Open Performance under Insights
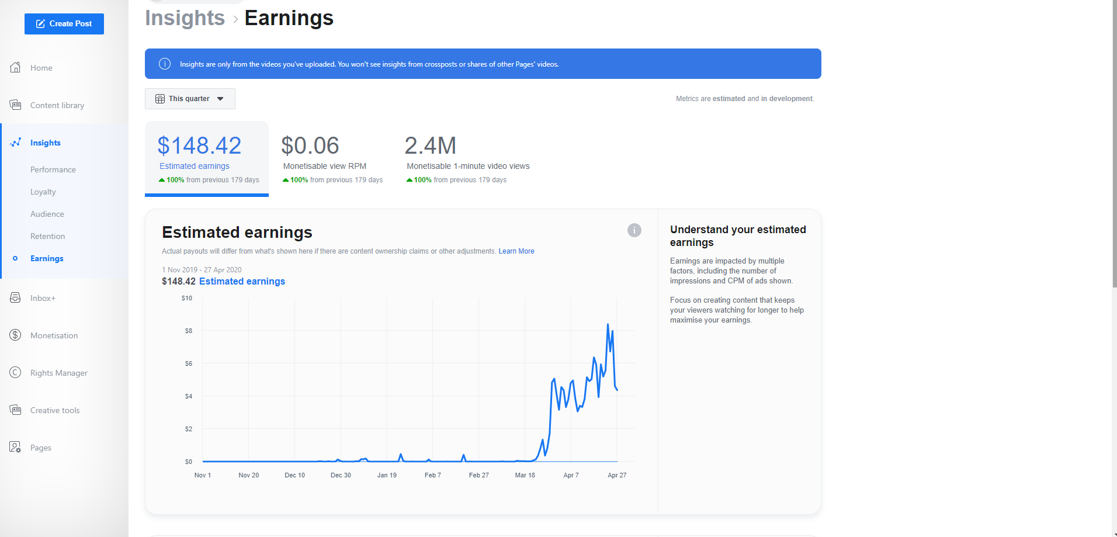Viewport: 1117px width, 537px height. coord(53,169)
